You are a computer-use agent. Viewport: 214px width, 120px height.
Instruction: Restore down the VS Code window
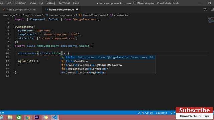210,3
